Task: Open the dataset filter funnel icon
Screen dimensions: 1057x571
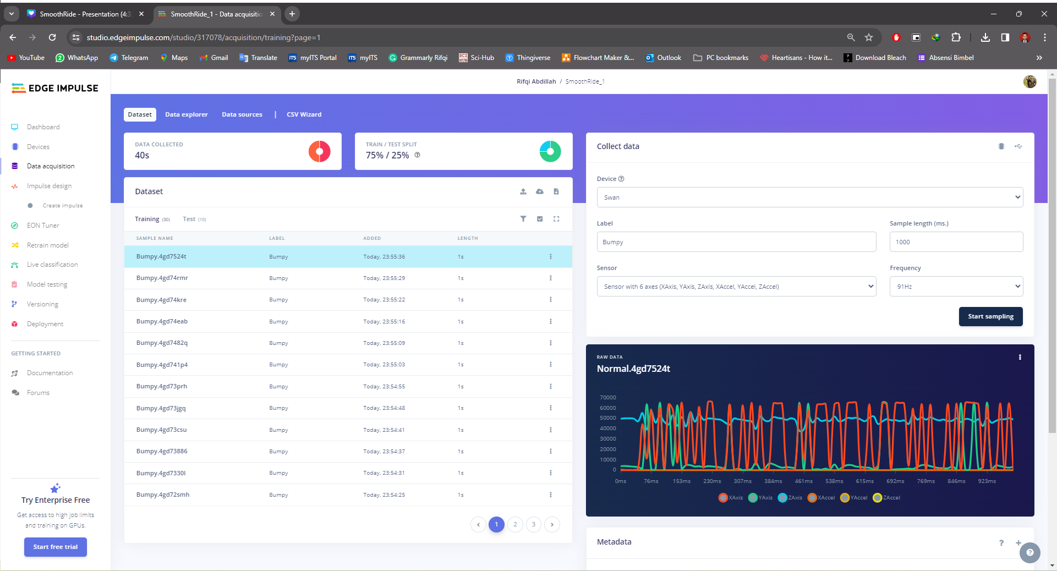Action: [523, 219]
